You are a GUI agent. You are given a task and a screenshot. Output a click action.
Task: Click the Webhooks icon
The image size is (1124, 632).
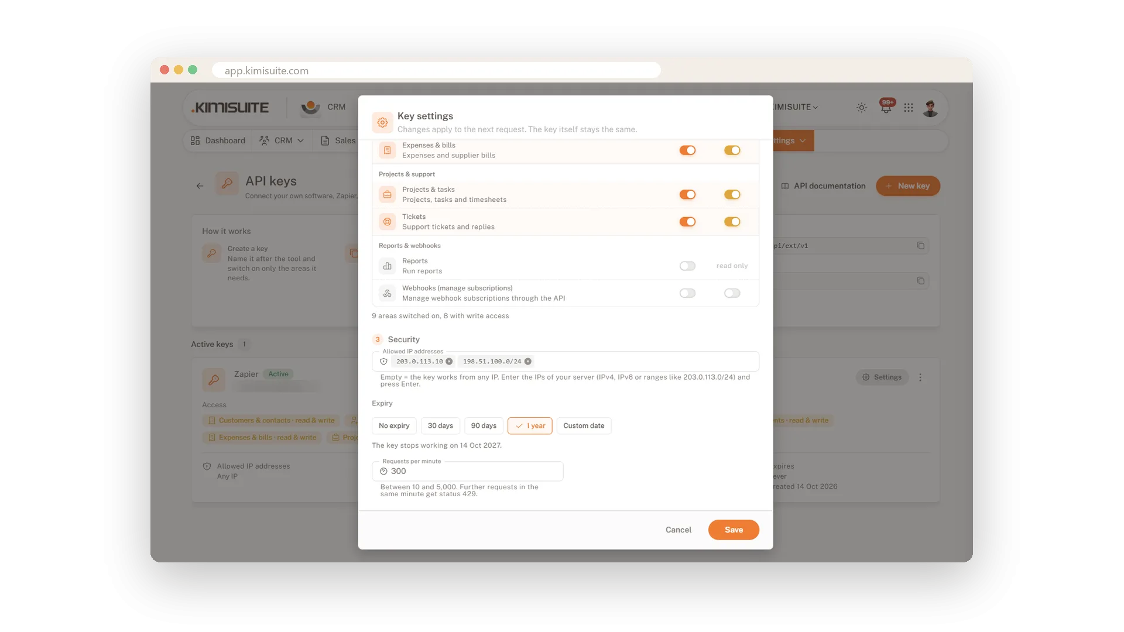pyautogui.click(x=387, y=293)
